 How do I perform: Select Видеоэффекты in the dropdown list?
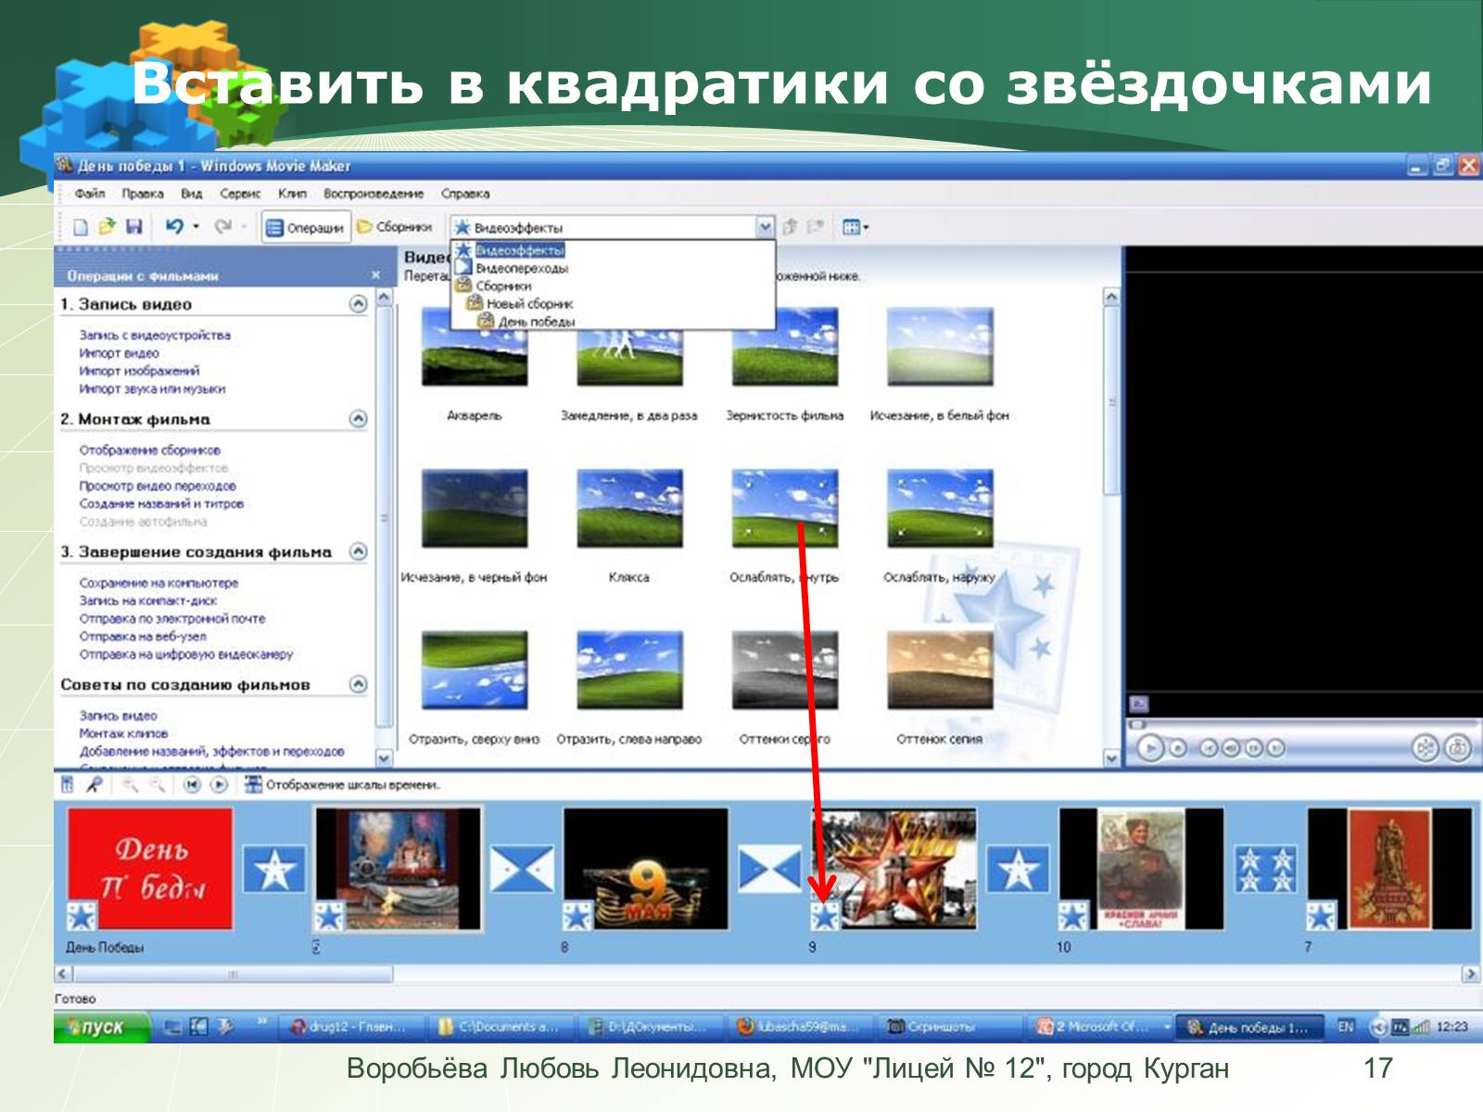click(x=519, y=250)
